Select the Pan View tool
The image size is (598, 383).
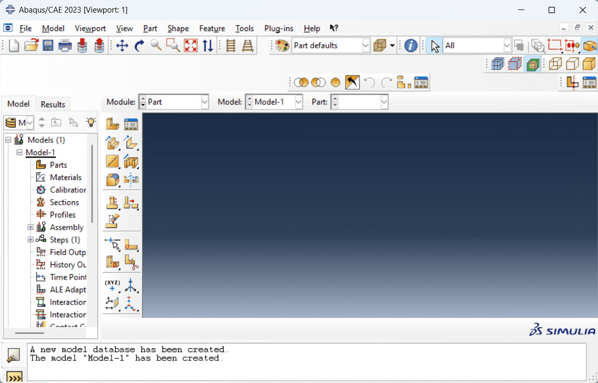pyautogui.click(x=122, y=46)
